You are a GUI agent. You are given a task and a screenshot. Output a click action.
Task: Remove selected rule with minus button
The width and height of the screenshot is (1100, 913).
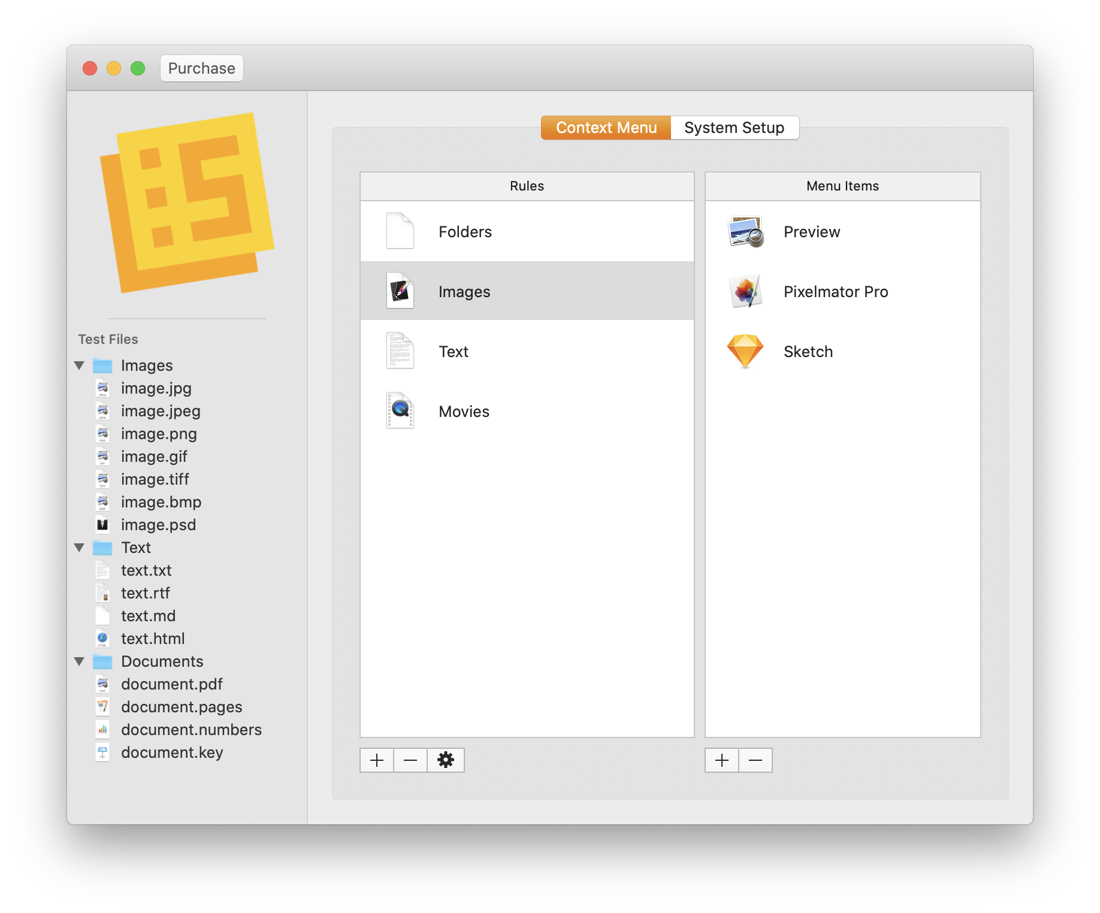click(x=410, y=760)
